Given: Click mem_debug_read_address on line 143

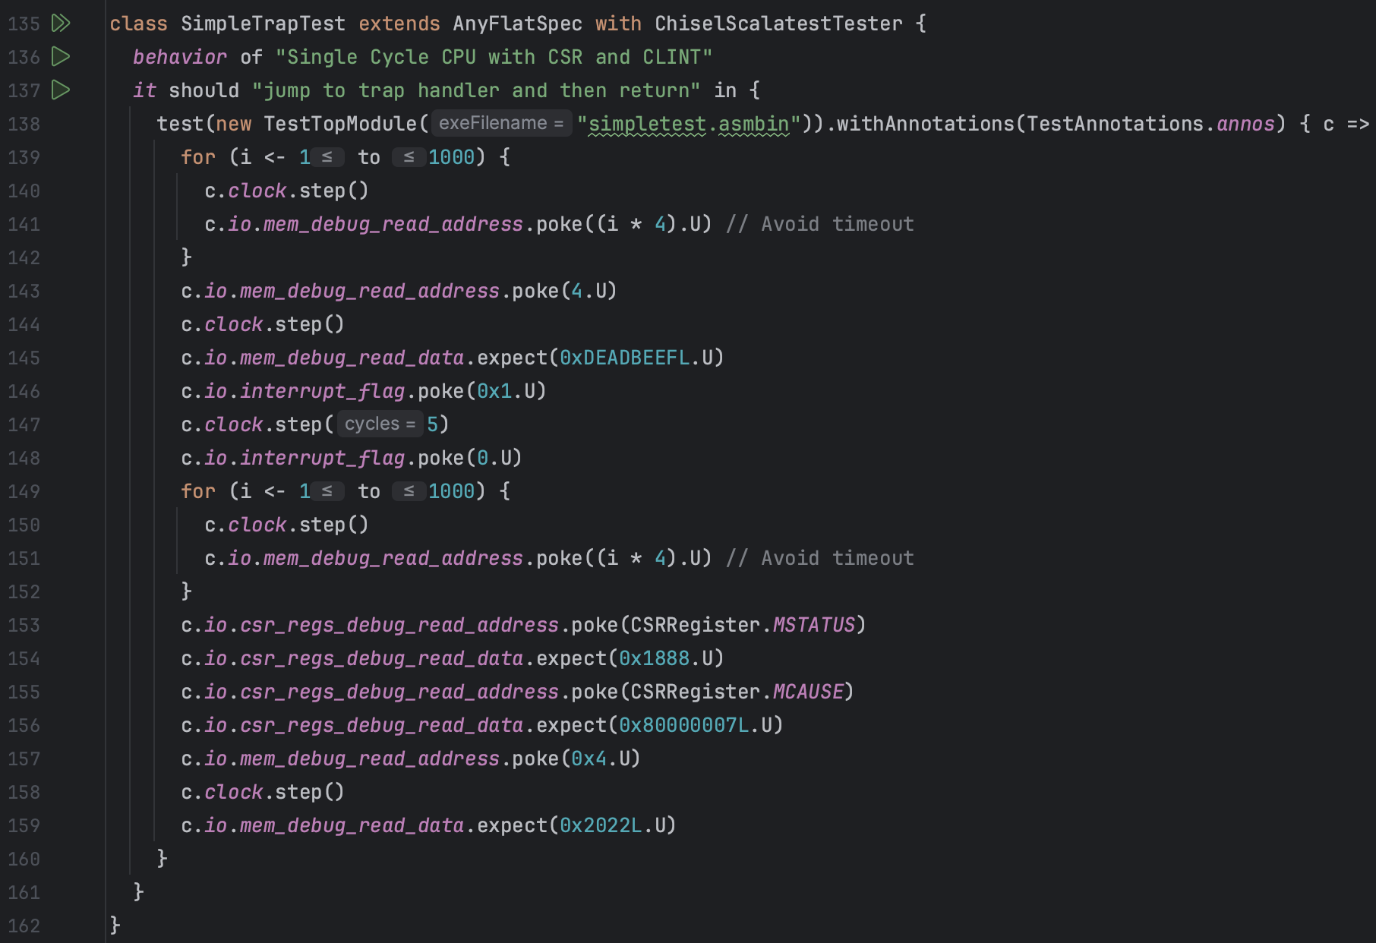Looking at the screenshot, I should [369, 291].
